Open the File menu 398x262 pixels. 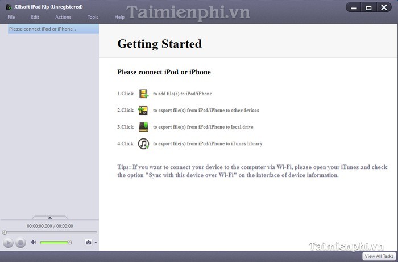pos(11,17)
